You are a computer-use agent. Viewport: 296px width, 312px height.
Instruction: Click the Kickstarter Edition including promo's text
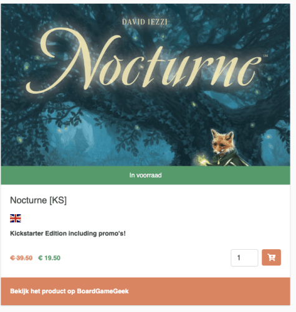point(68,234)
